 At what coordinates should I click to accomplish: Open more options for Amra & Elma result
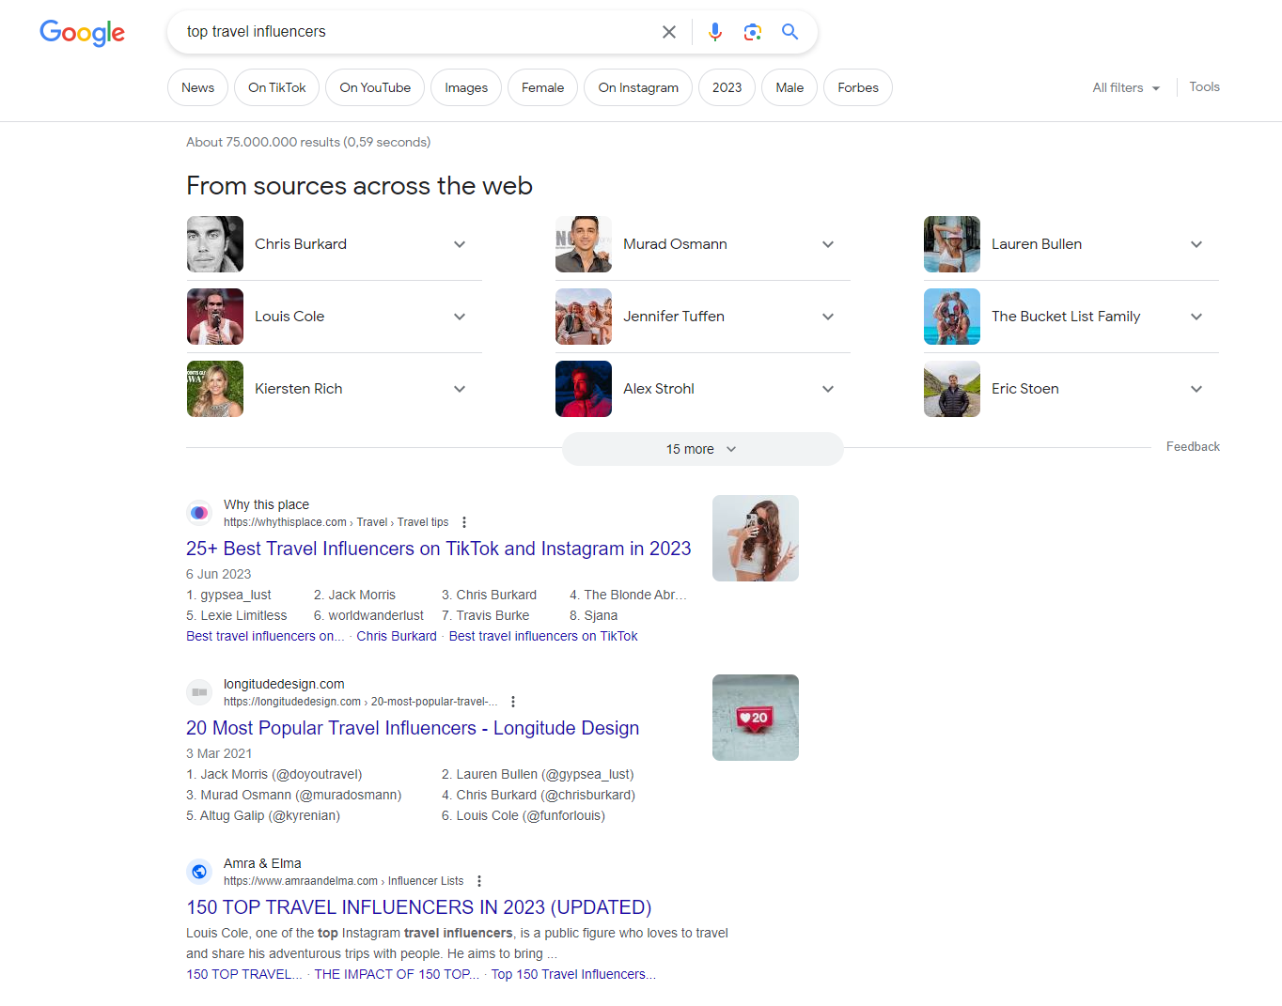(x=479, y=881)
